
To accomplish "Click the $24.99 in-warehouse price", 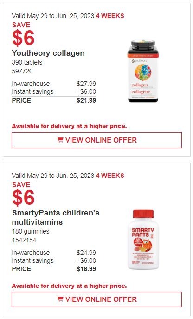I will coord(86,253).
